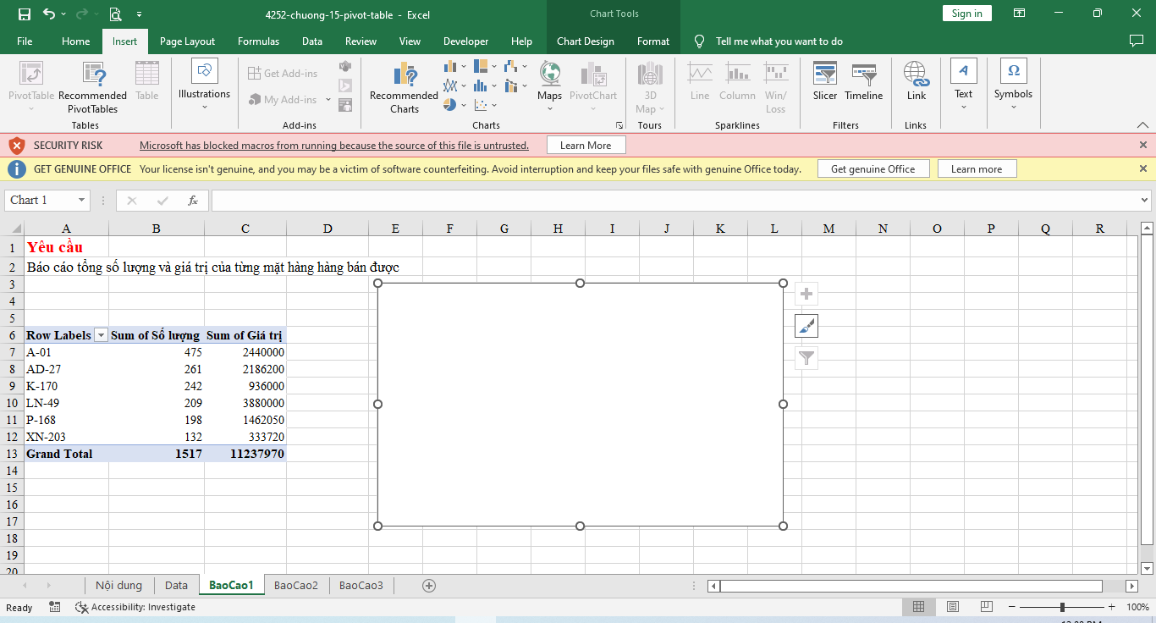Go to the Nội dung sheet tab

pos(119,585)
